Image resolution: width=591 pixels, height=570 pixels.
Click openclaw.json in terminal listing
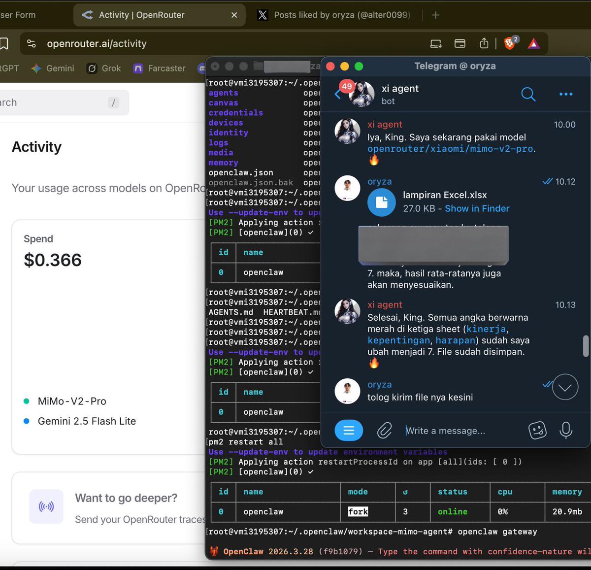coord(241,172)
